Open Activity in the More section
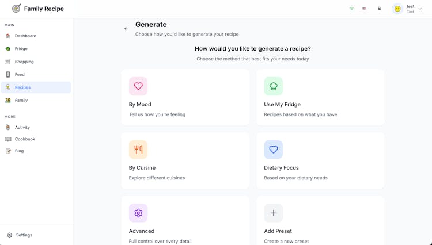Screen dimensions: 432x245 (22, 127)
